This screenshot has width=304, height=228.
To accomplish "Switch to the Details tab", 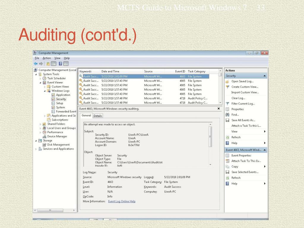I will [97, 116].
